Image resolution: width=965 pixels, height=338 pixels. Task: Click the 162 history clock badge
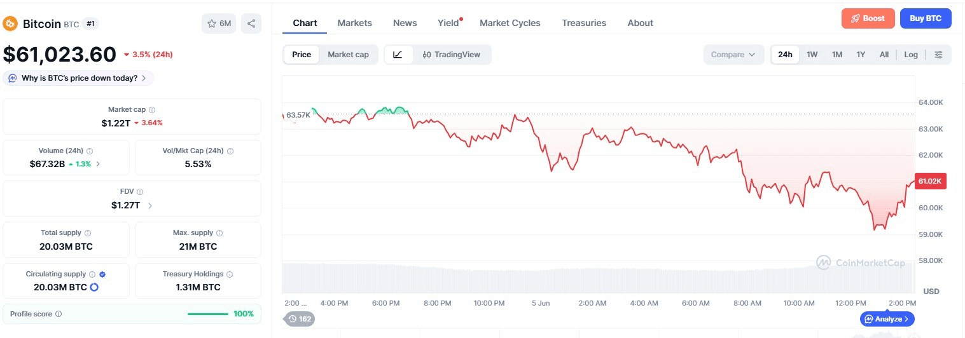click(300, 319)
